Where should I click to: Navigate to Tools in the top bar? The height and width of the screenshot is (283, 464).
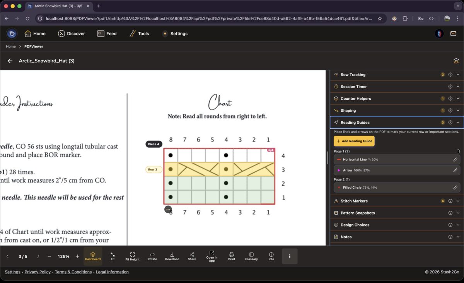click(139, 34)
